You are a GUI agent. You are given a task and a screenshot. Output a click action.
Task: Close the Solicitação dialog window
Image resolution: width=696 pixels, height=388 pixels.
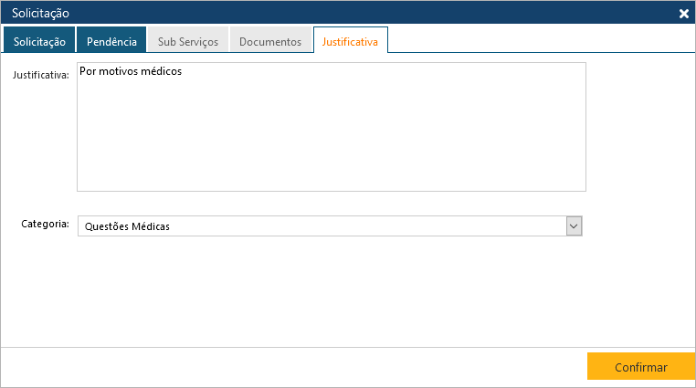click(x=683, y=14)
